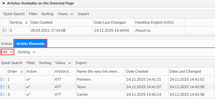Click the 24.11.2025 14:42:14 created date

click(x=144, y=95)
